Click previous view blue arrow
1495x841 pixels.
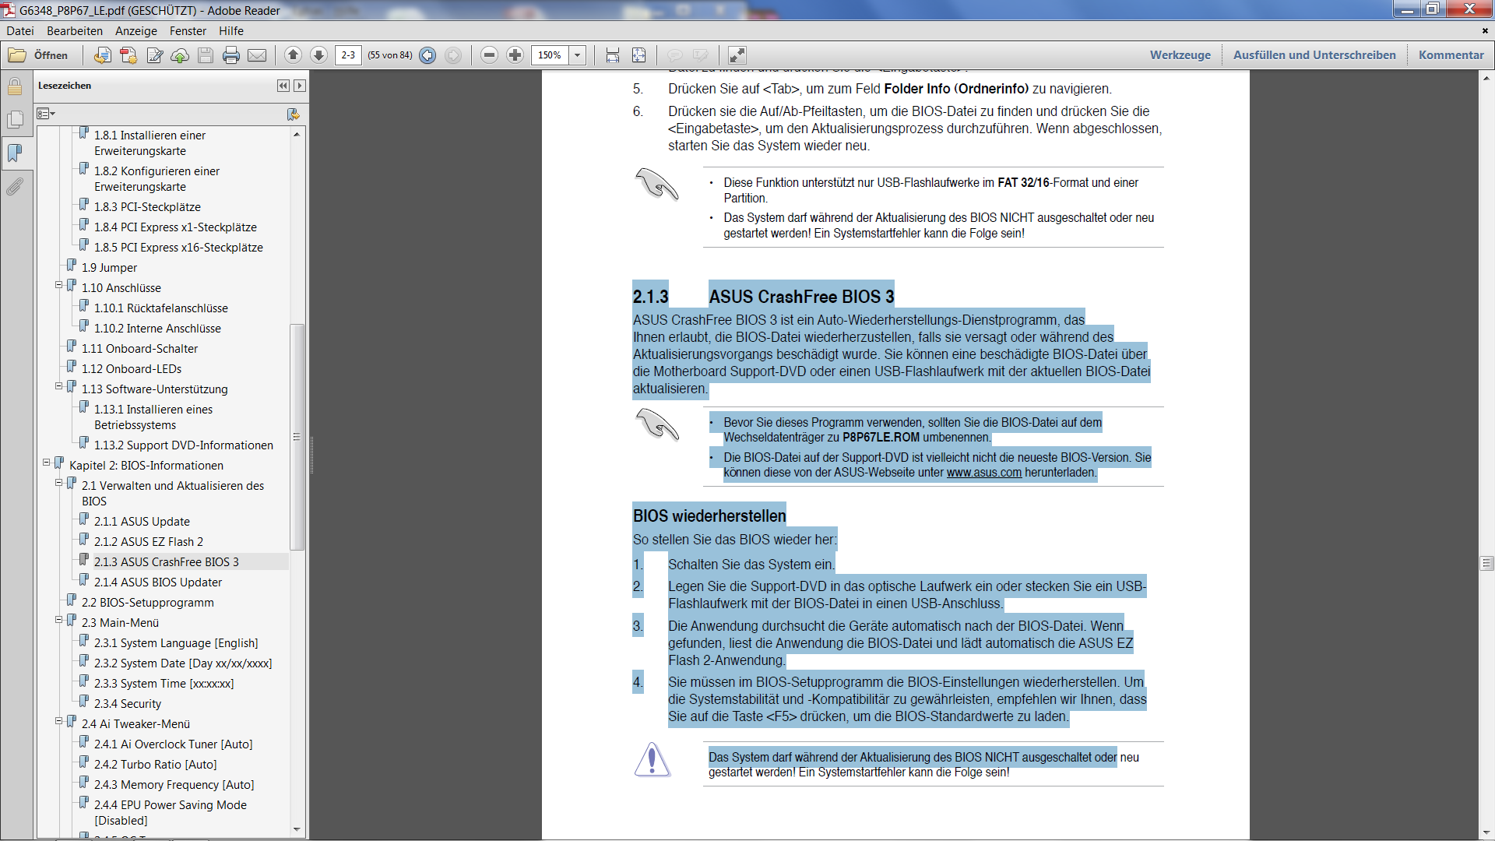(x=427, y=55)
